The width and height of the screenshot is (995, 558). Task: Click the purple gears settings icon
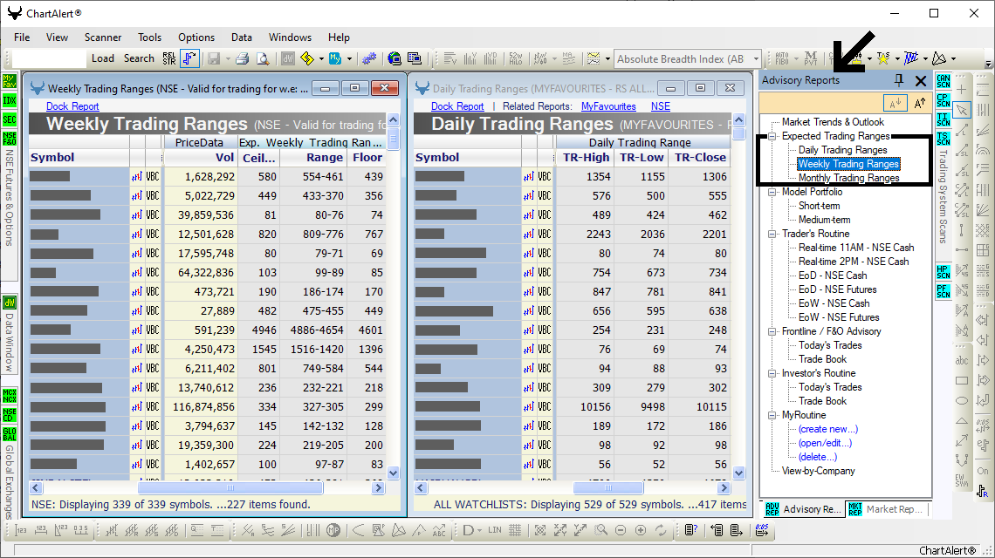pos(369,59)
